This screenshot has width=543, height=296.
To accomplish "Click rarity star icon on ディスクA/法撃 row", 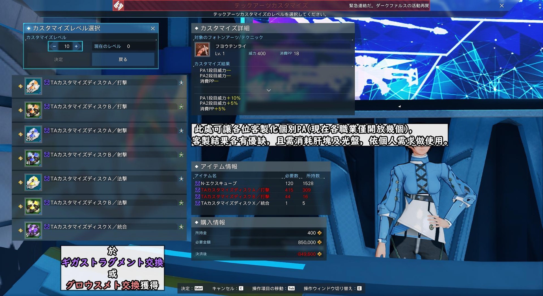I will pyautogui.click(x=181, y=179).
